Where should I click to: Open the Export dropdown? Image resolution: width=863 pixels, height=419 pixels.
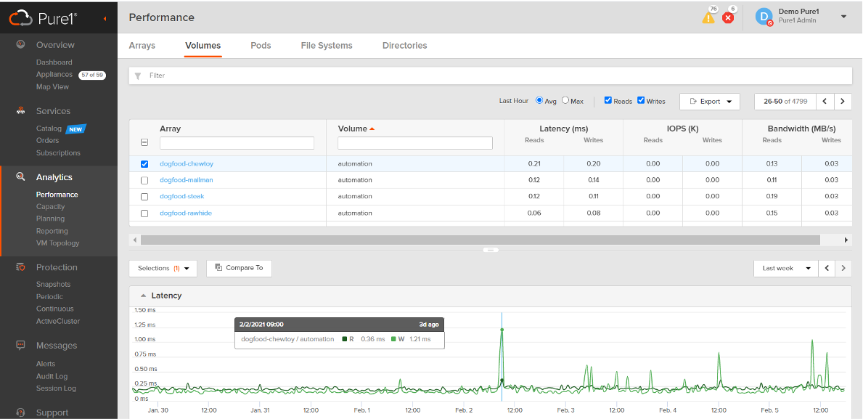(x=710, y=102)
